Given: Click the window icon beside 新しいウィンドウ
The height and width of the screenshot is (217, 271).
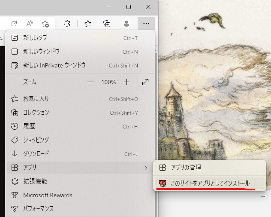Looking at the screenshot, I should point(15,52).
